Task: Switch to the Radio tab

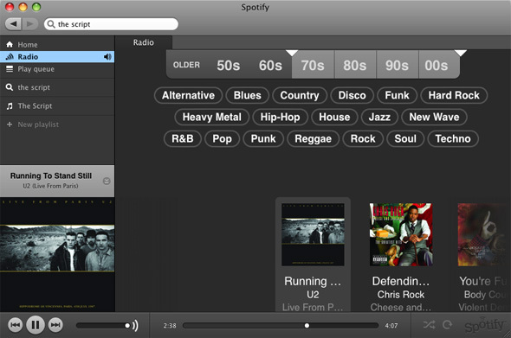Action: (x=144, y=42)
